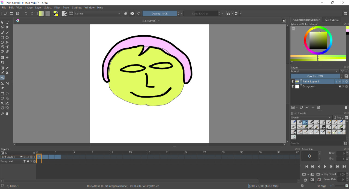Viewport: 349px width, 189px height.
Task: Click the brush Opacity 100% slider
Action: click(x=160, y=13)
